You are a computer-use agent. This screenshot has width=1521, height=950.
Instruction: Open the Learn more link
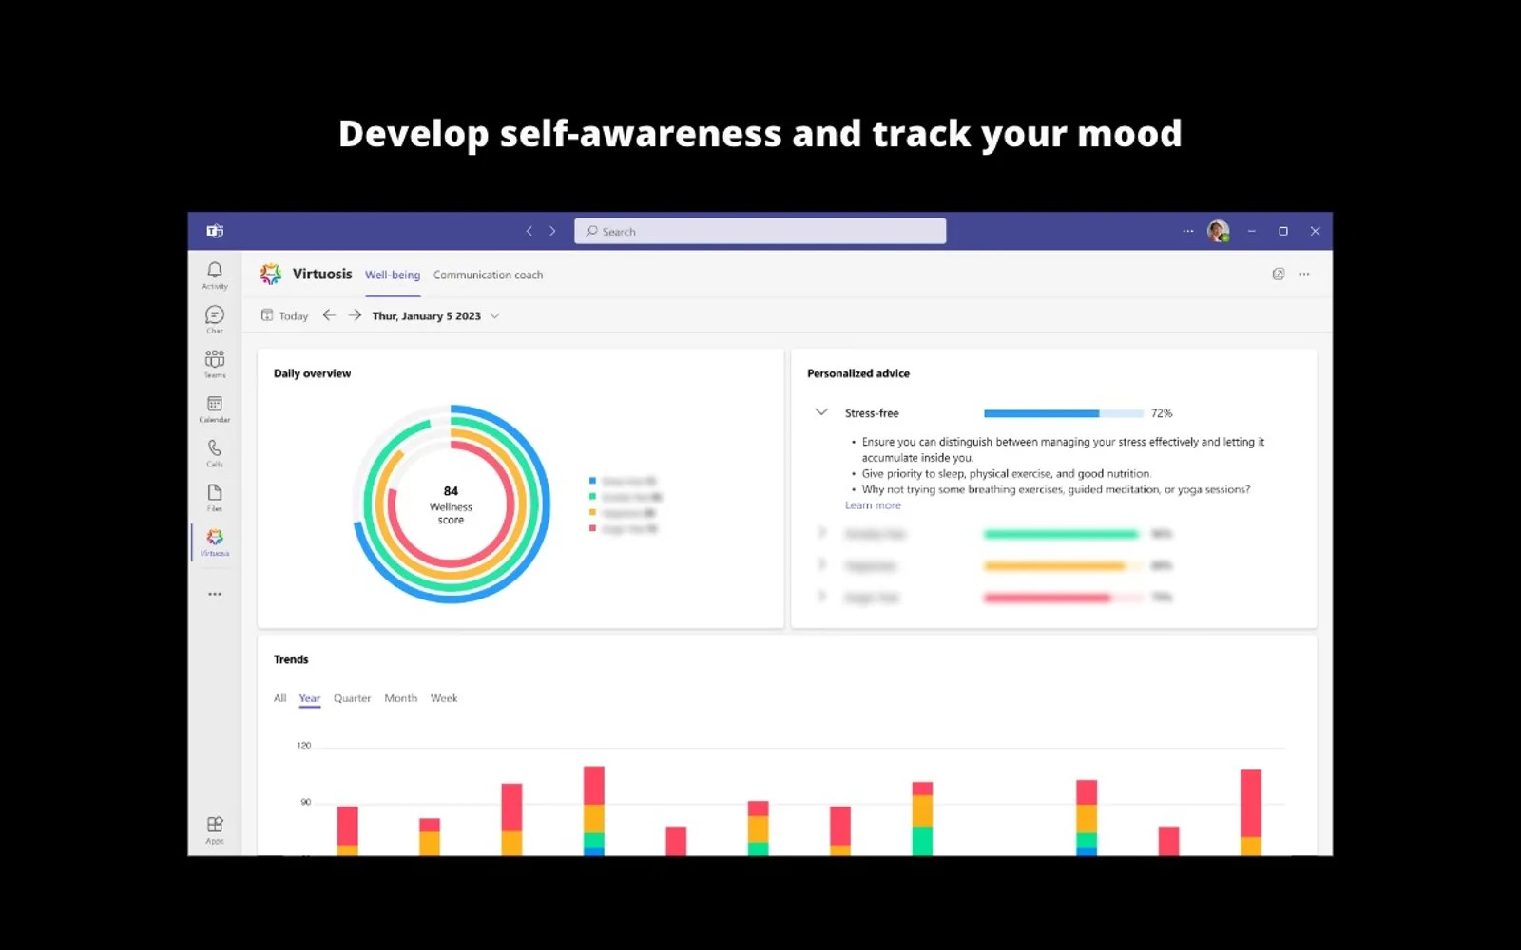(x=873, y=505)
